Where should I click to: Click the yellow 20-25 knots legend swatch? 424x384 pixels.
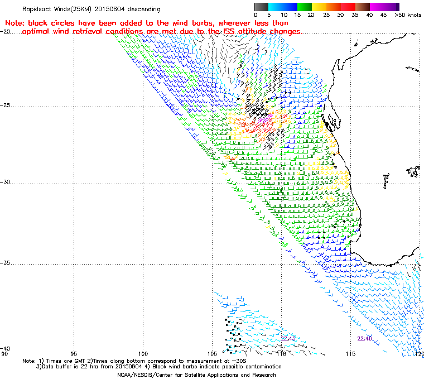tap(319, 7)
